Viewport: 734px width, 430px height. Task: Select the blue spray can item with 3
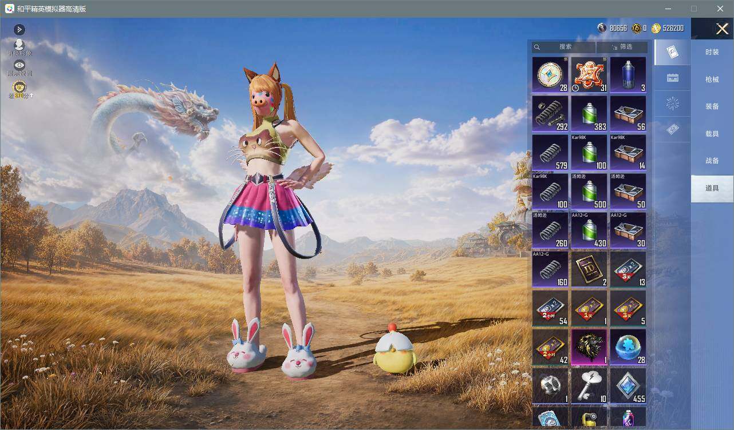[x=628, y=74]
